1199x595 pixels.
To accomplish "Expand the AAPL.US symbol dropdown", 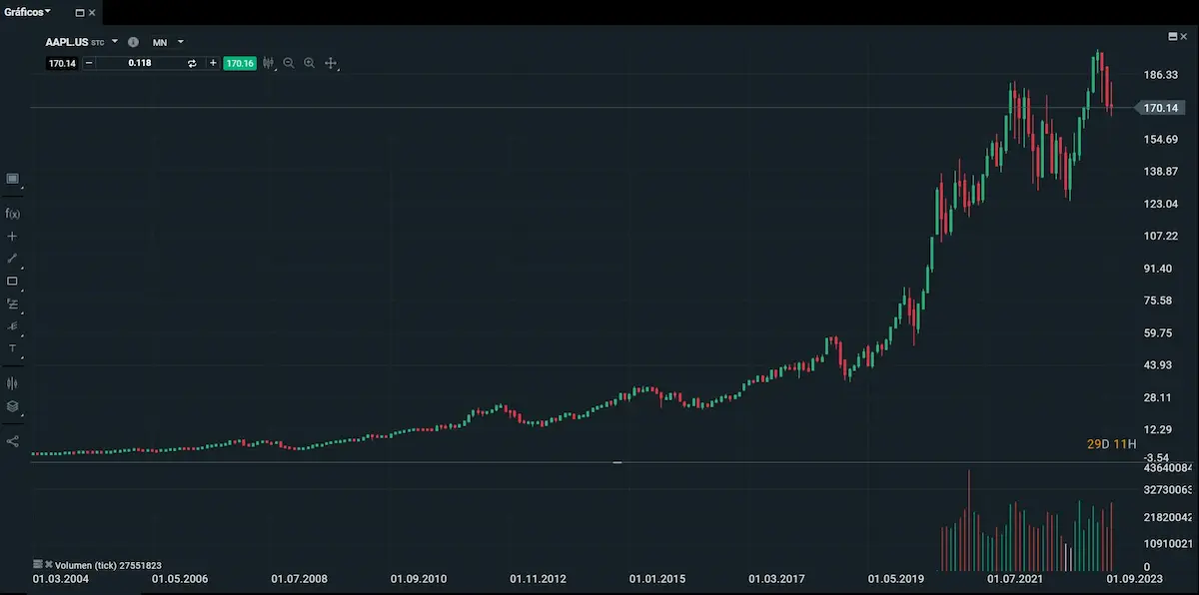I will coord(115,42).
